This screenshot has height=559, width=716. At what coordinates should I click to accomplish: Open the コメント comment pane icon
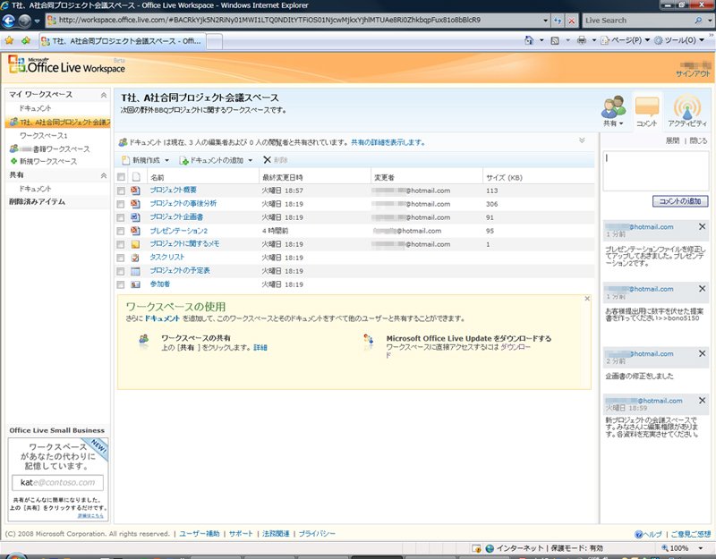click(646, 111)
